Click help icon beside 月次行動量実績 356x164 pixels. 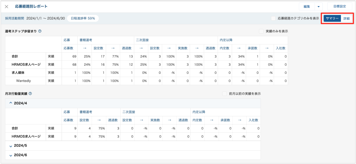[30, 94]
